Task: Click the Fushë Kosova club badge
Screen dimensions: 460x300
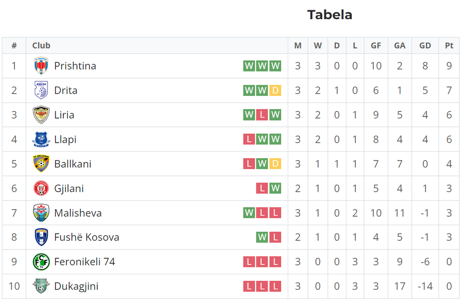Action: point(41,237)
